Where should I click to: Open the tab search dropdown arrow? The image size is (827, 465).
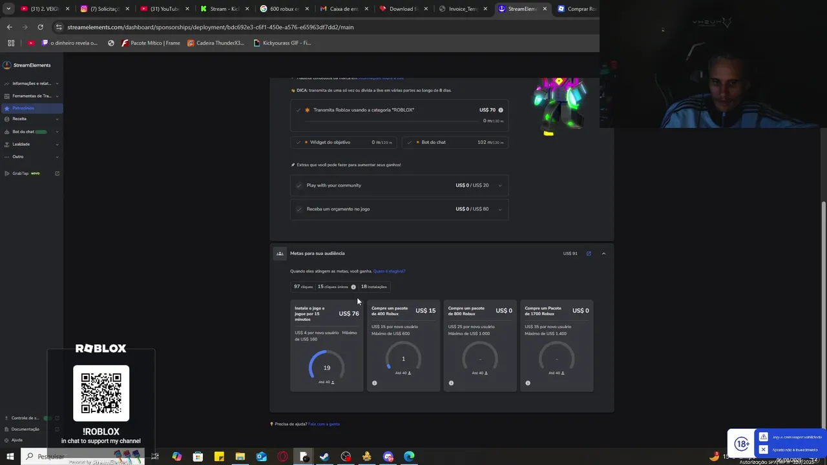8,9
